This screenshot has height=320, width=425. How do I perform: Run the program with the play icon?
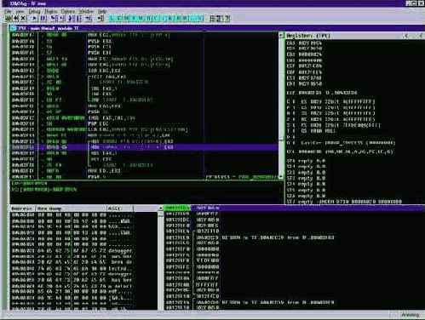coord(34,19)
